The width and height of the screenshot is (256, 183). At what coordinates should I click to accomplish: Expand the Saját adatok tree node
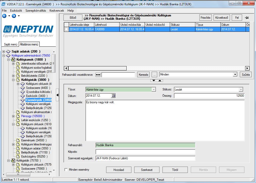coord(4,51)
